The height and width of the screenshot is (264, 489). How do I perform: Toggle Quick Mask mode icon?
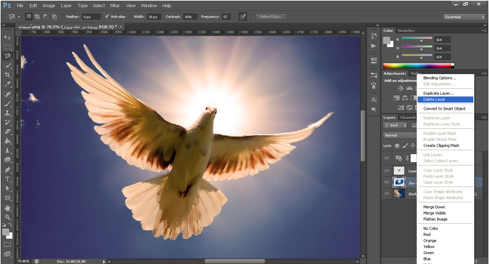pyautogui.click(x=7, y=244)
